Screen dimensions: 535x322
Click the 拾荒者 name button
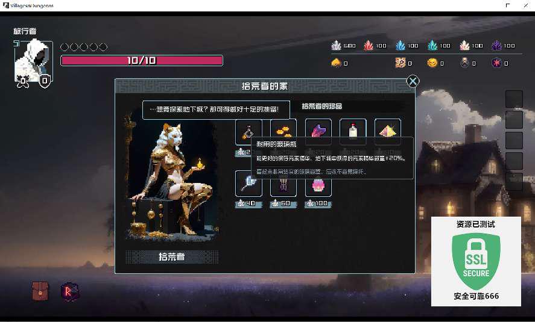[x=172, y=256]
